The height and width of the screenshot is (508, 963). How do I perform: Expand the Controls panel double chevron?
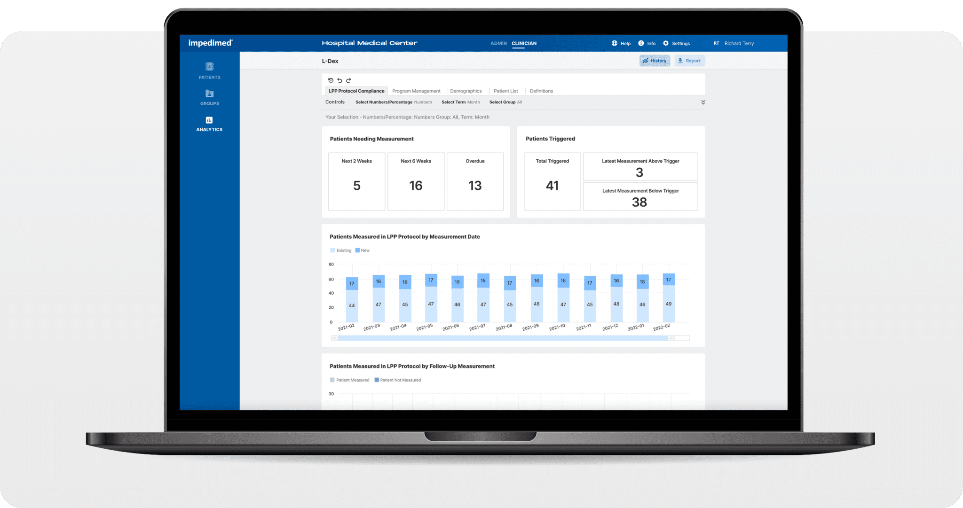tap(703, 102)
